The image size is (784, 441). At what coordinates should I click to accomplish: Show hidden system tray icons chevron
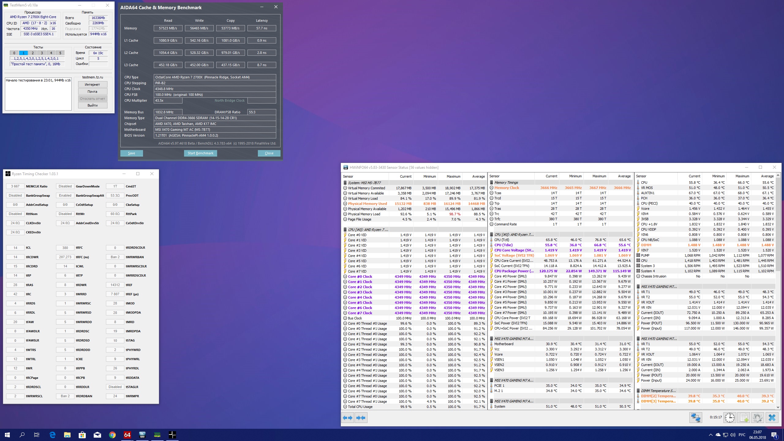(x=710, y=435)
